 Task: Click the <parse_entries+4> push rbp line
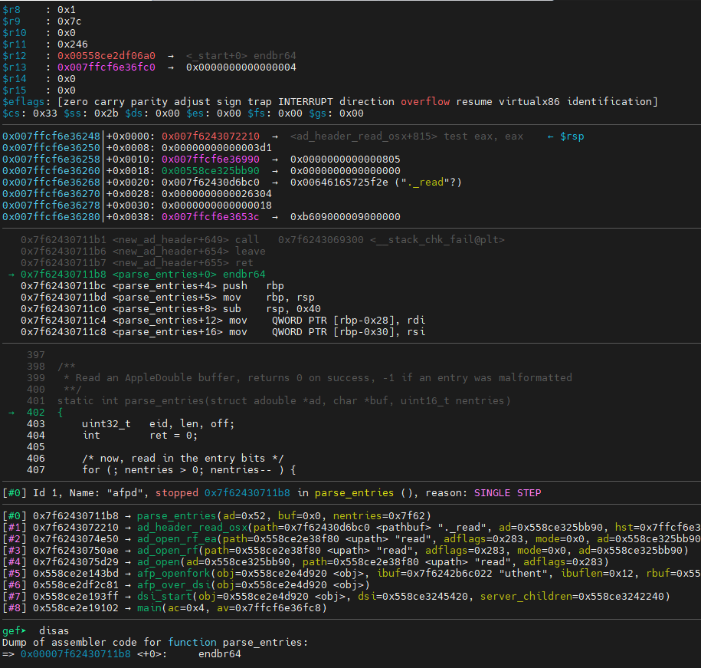(152, 286)
